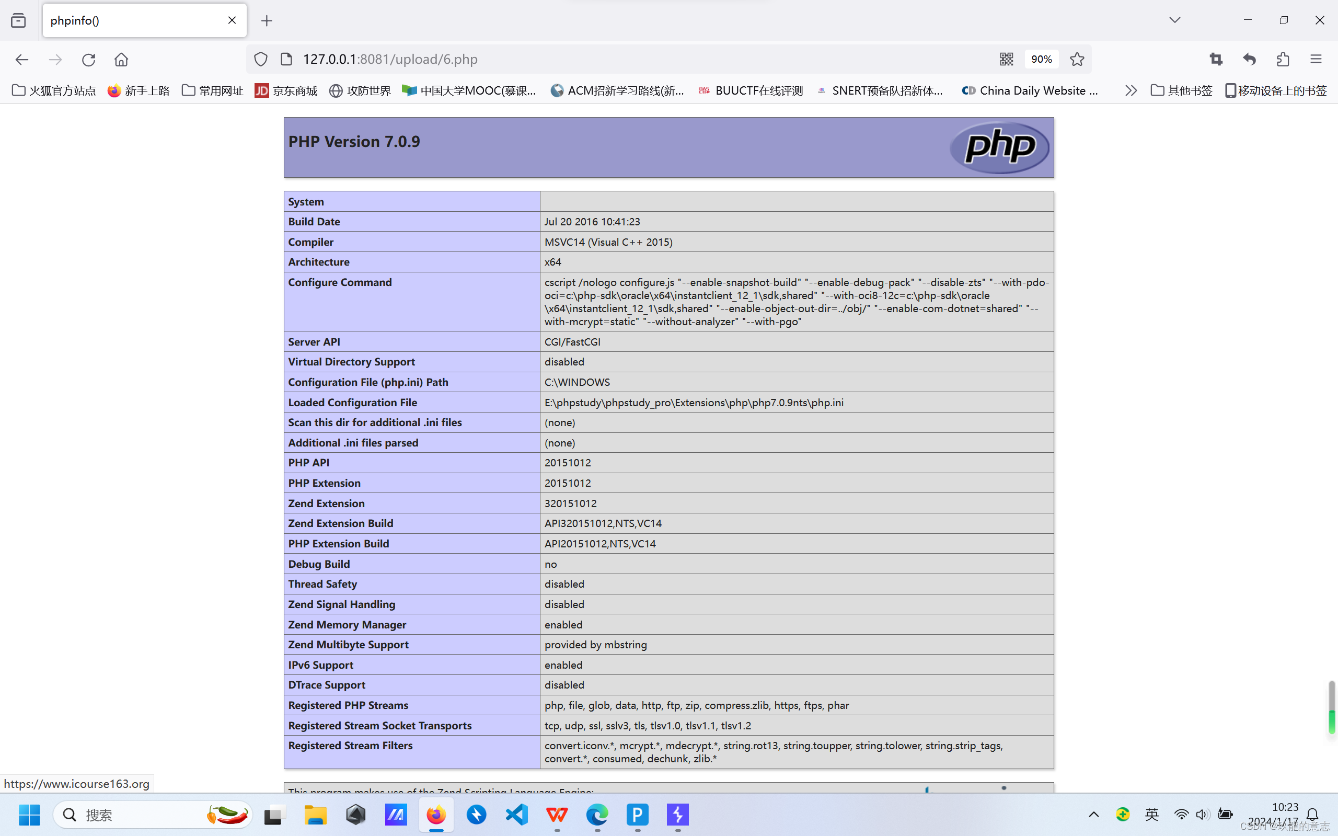Viewport: 1338px width, 836px height.
Task: Launch Visual Studio Code from taskbar
Action: (517, 815)
